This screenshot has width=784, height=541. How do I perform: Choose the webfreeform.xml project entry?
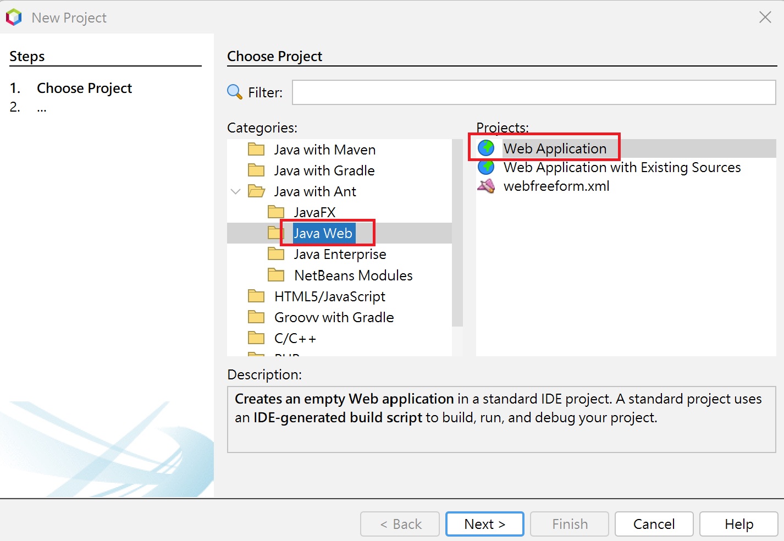coord(556,186)
